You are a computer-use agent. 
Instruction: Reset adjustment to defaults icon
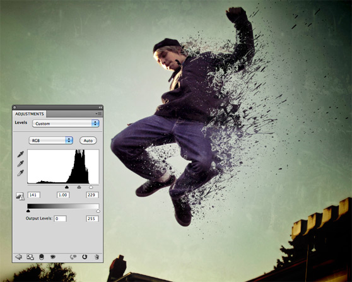85,257
